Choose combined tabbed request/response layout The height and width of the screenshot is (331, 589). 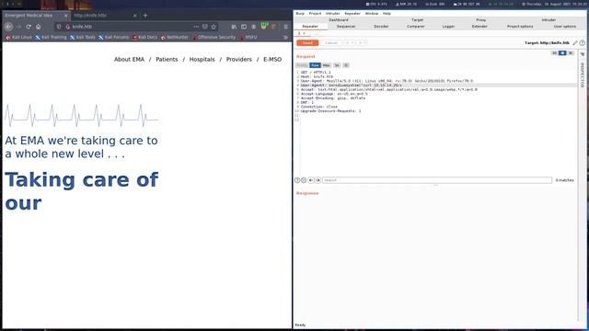pyautogui.click(x=571, y=53)
